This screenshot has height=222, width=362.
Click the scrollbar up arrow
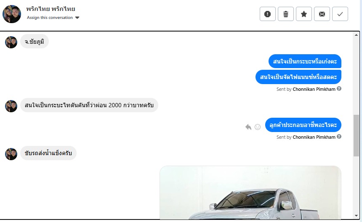click(x=356, y=35)
